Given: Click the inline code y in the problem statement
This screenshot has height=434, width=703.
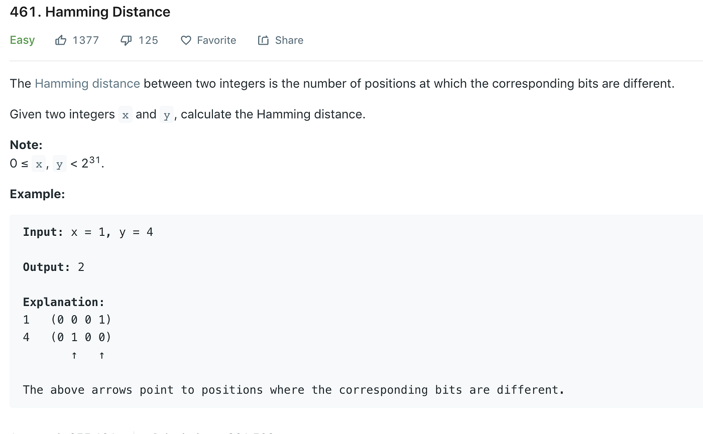Looking at the screenshot, I should click(x=167, y=115).
